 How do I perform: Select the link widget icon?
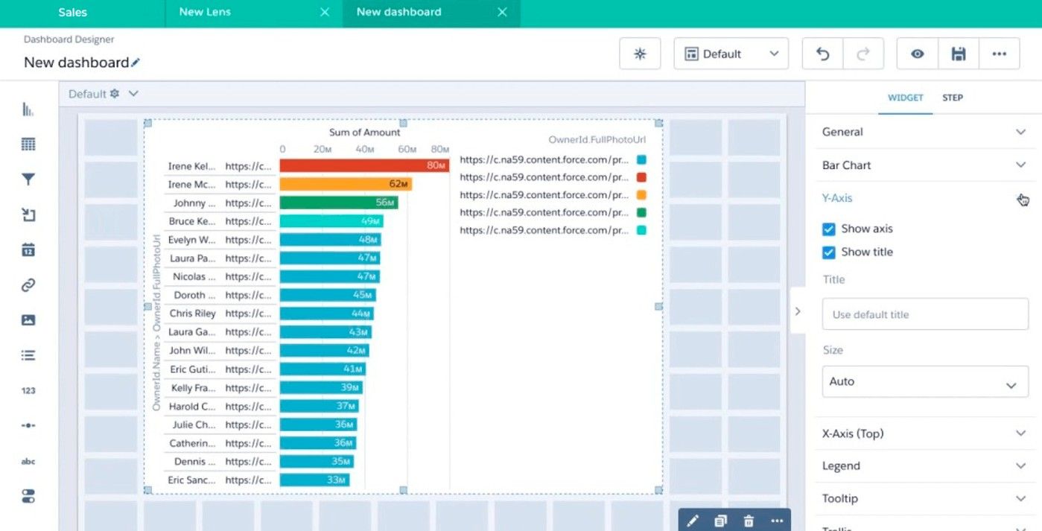pos(28,285)
